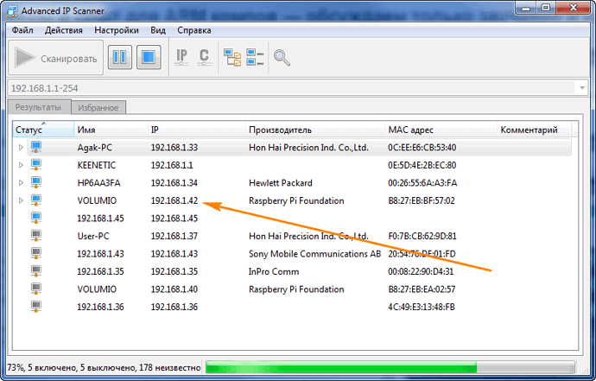
Task: Stop the scan with square button
Action: pyautogui.click(x=149, y=57)
